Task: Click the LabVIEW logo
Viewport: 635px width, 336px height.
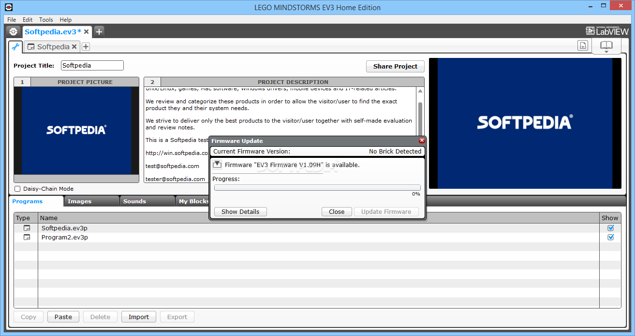Action: point(606,31)
